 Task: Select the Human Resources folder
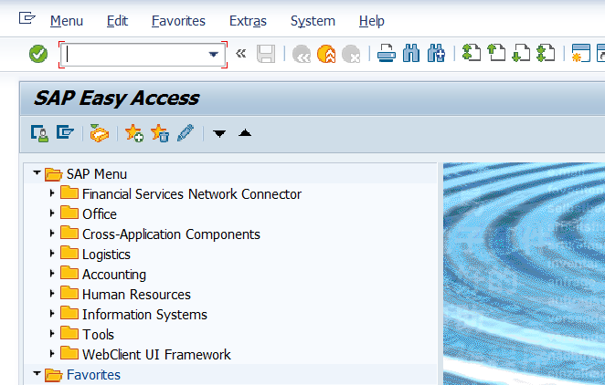(x=135, y=295)
